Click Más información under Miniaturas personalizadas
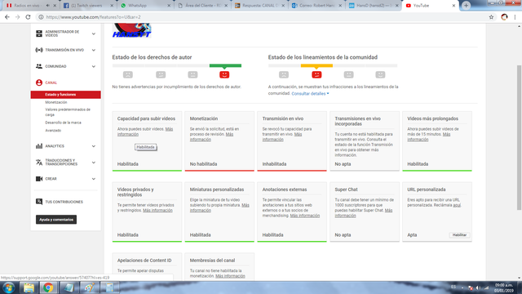Viewport: 522px width, 294px height. click(219, 207)
